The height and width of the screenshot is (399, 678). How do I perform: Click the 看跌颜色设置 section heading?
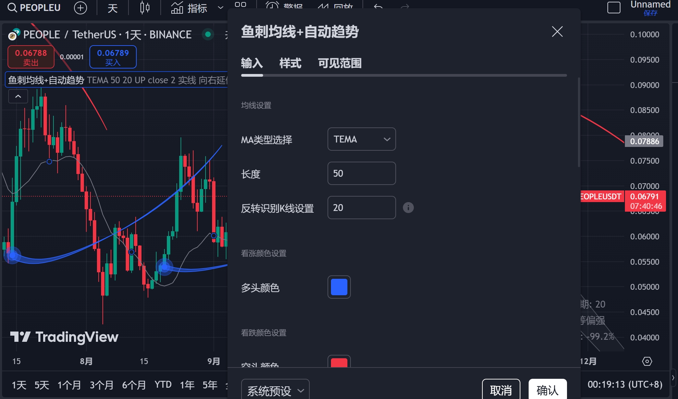pos(264,333)
